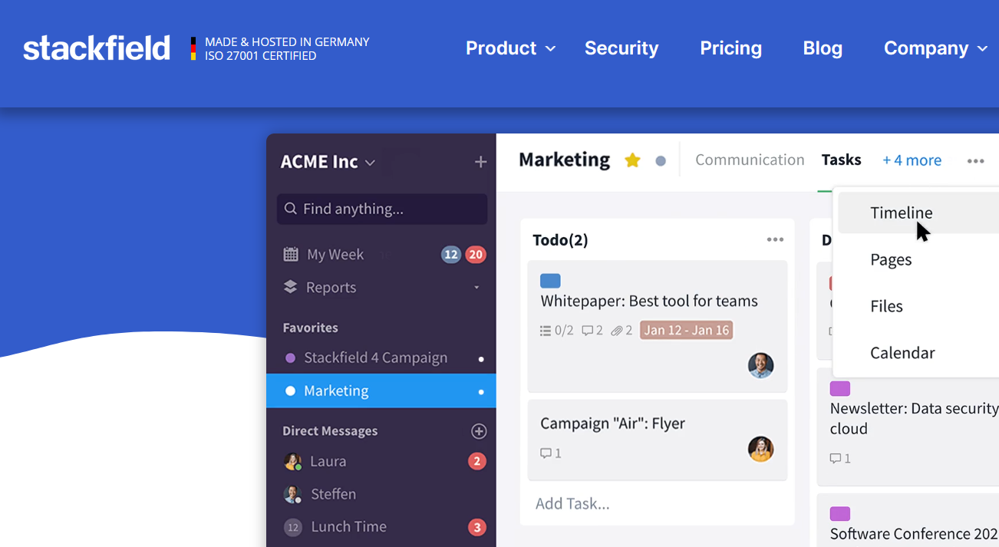
Task: Click the stackfield logo
Action: pos(97,48)
